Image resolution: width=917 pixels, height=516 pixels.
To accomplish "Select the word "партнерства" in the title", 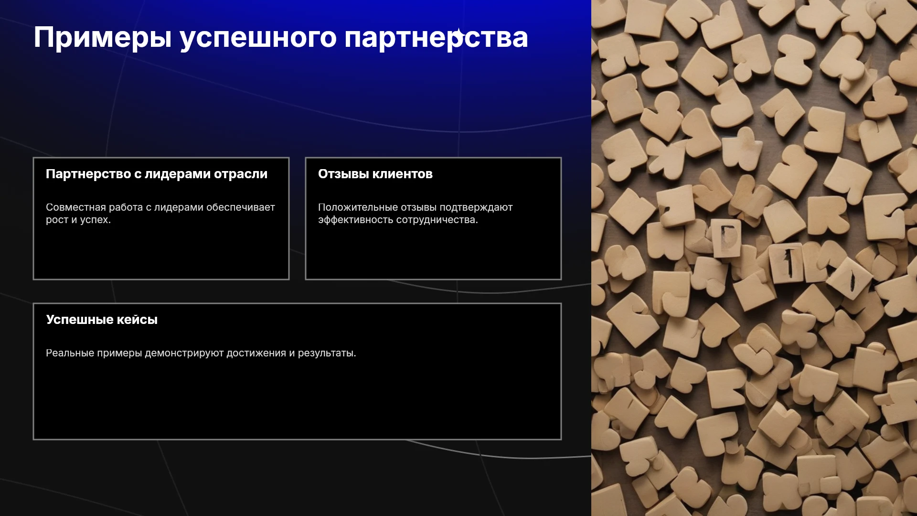I will point(436,38).
